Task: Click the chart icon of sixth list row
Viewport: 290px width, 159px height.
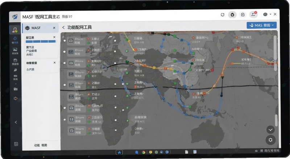Action: click(x=71, y=96)
